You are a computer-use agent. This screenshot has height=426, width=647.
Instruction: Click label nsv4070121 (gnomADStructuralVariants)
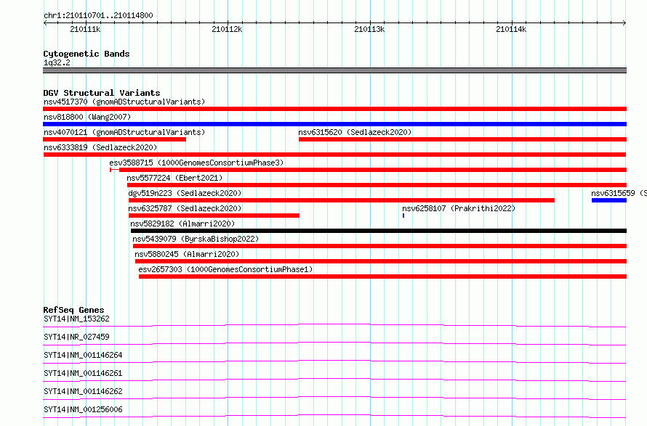point(124,132)
